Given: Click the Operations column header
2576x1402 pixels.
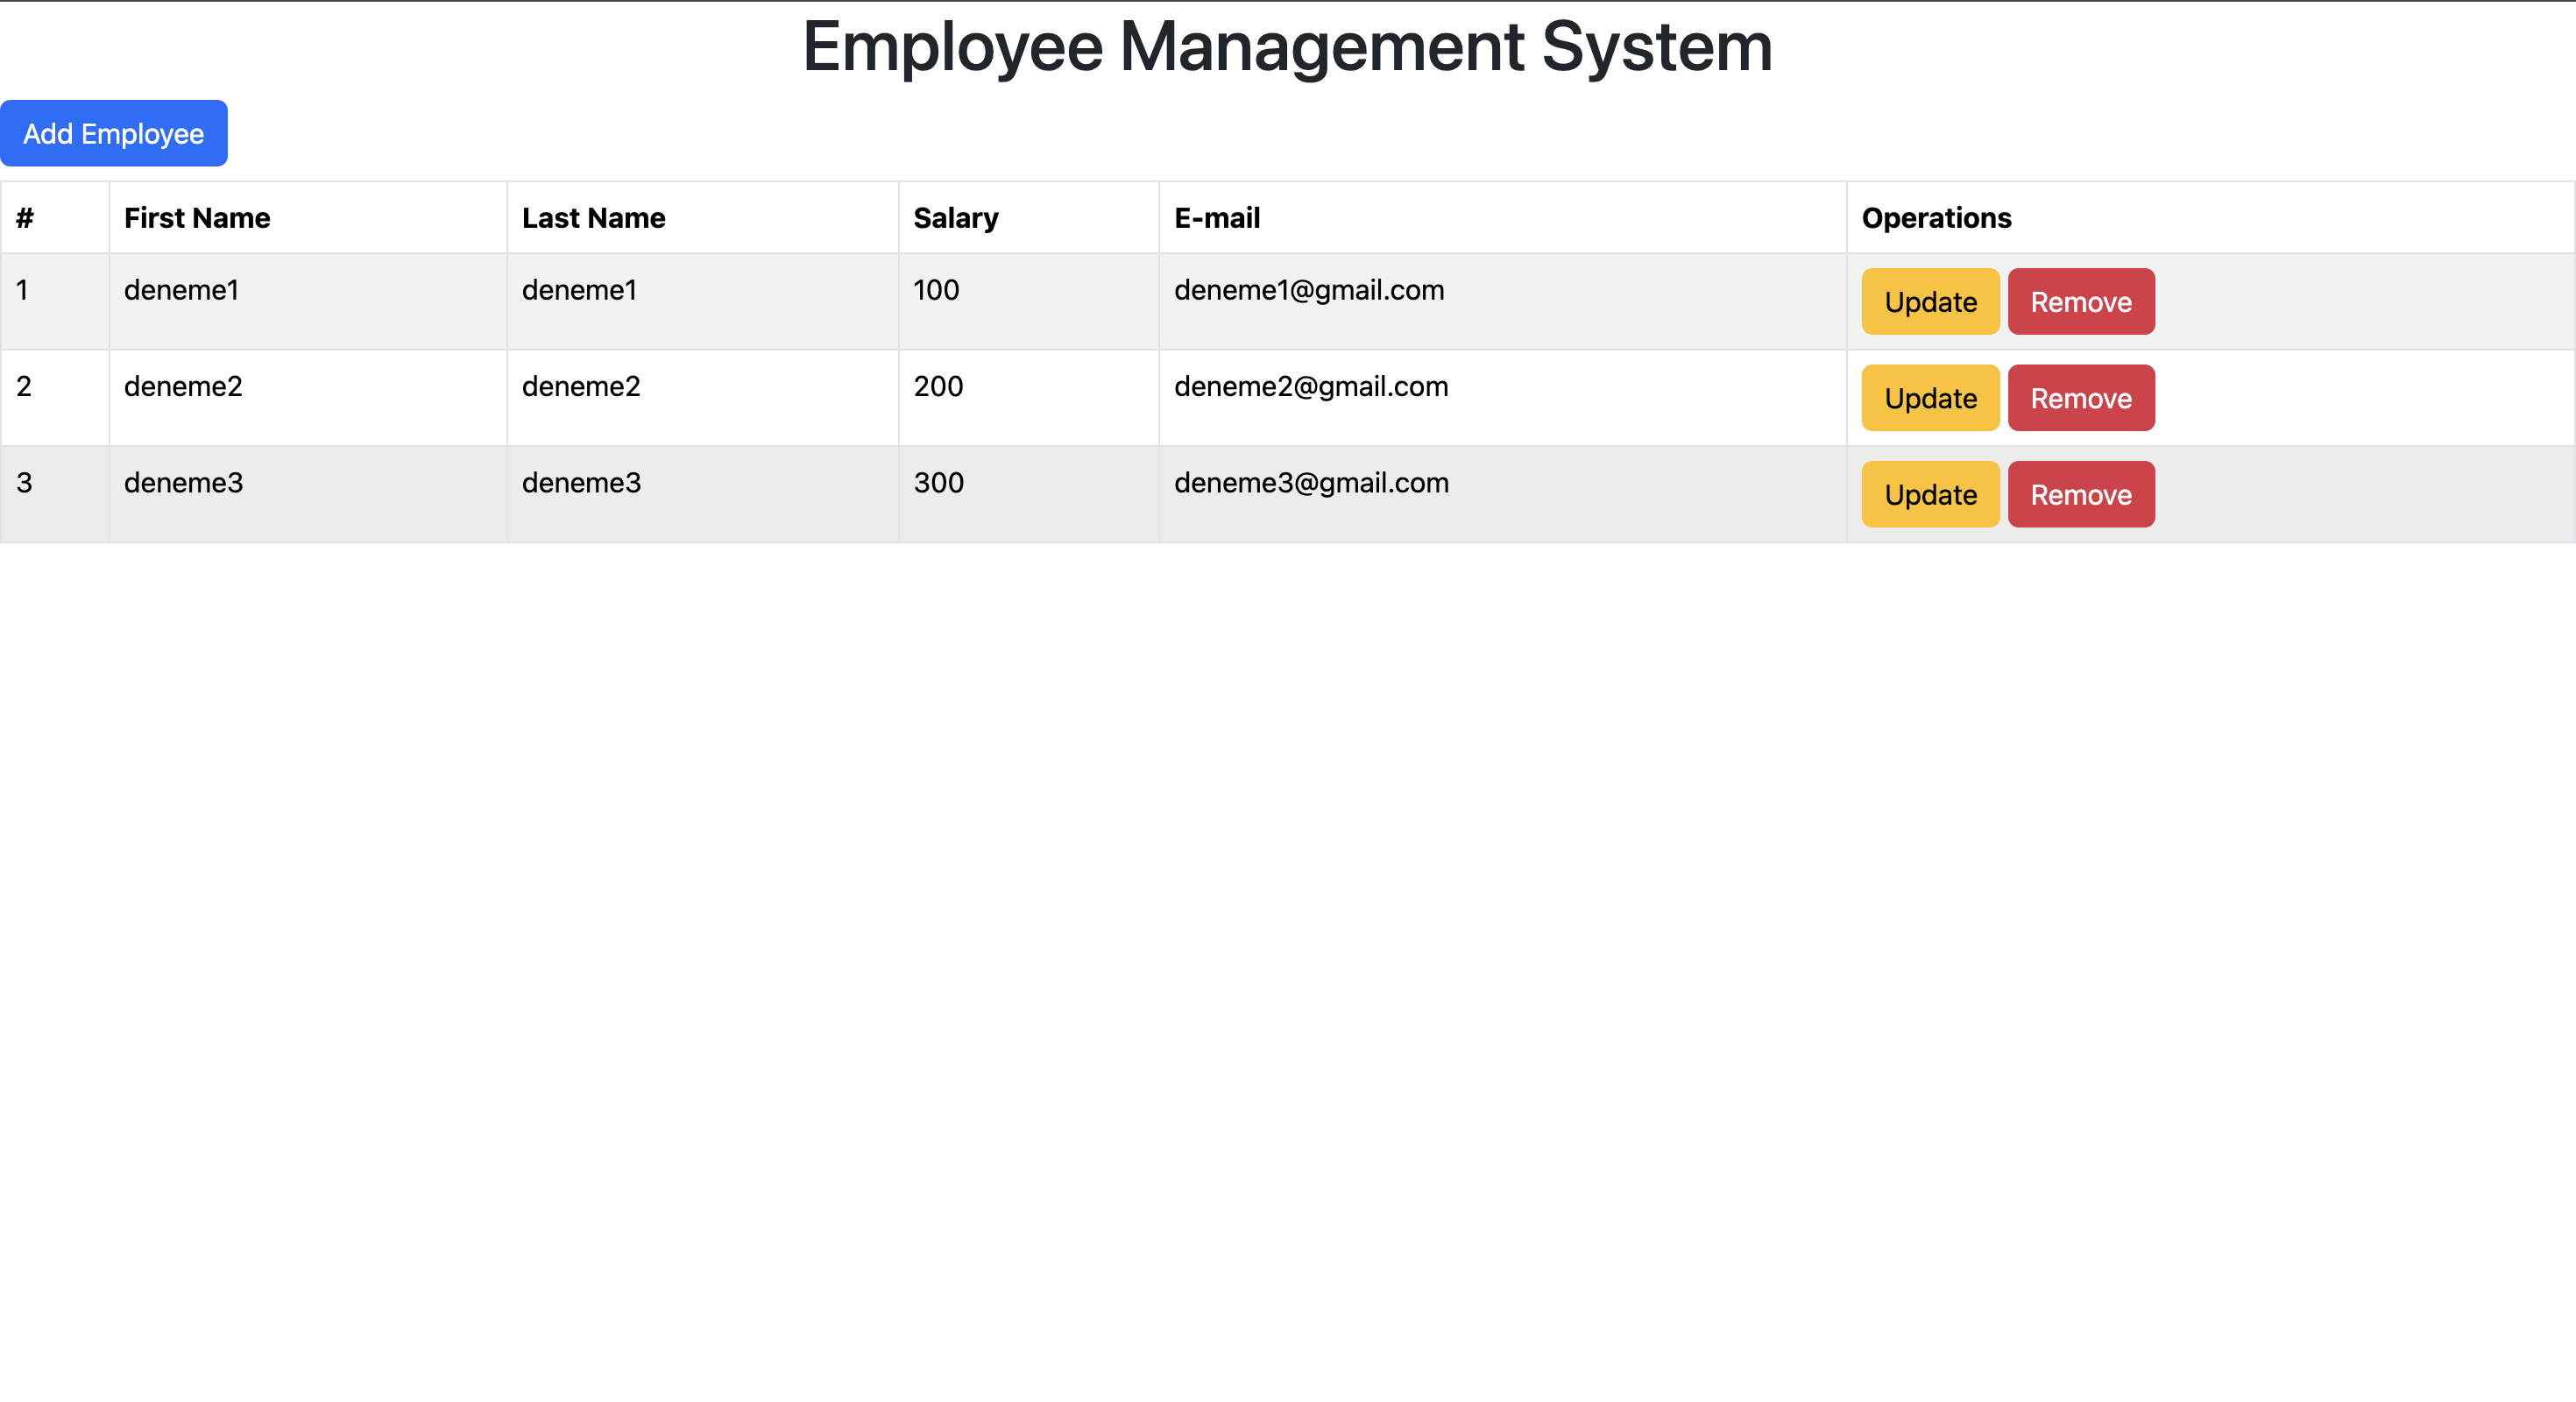Looking at the screenshot, I should 1936,218.
